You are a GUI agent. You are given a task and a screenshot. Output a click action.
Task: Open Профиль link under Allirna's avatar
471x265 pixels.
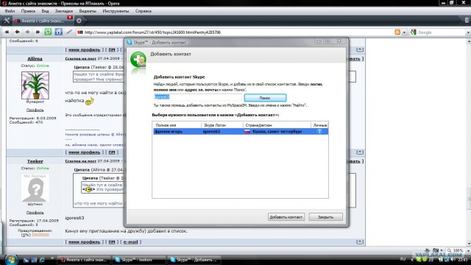(35, 110)
